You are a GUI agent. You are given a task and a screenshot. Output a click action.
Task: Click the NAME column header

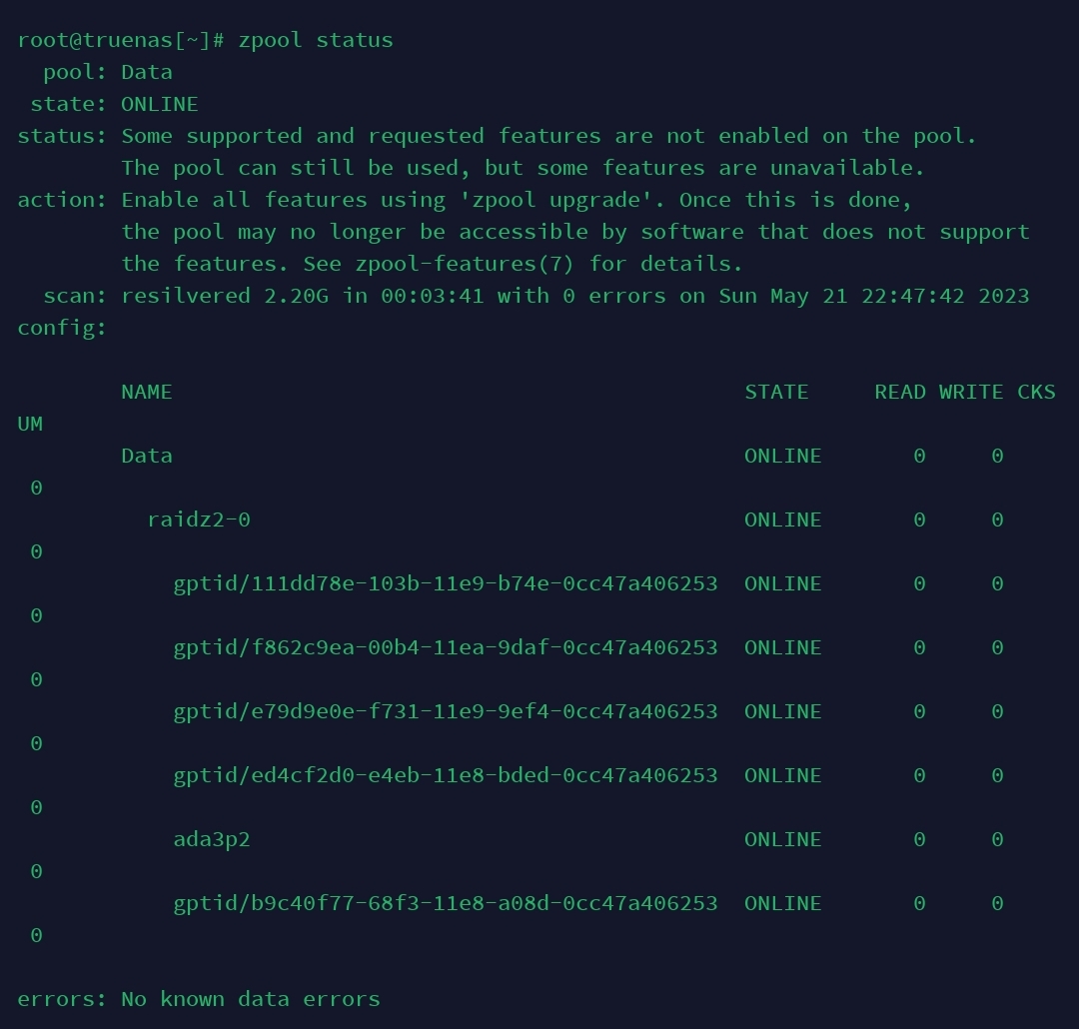pos(147,392)
